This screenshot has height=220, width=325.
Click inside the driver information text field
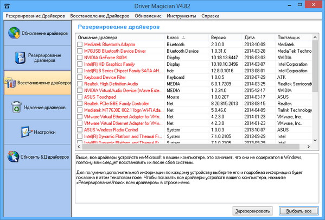(197, 179)
